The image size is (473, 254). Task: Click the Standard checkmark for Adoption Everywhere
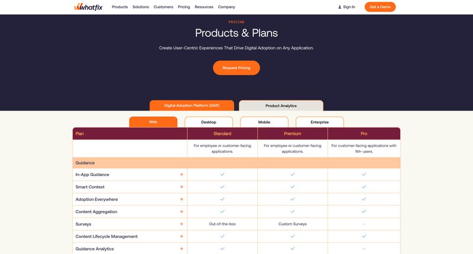pos(222,199)
